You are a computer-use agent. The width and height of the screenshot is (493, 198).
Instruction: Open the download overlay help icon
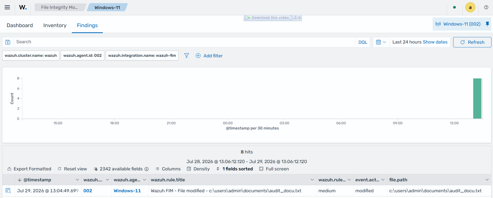pos(295,17)
